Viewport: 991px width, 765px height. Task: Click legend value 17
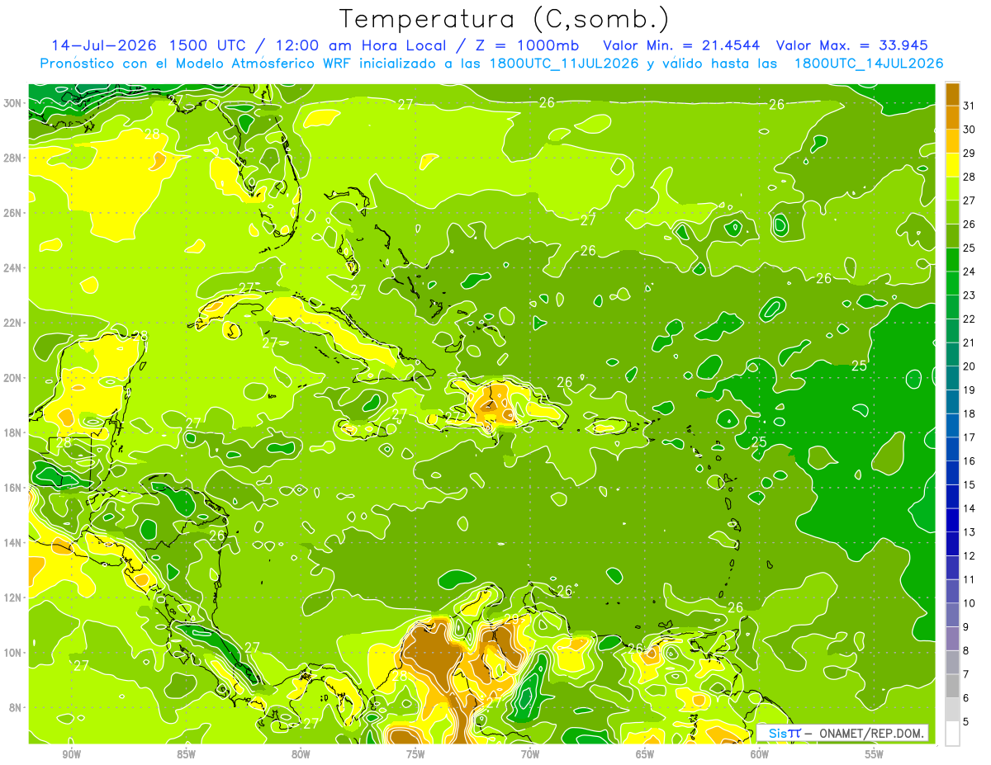[x=970, y=437]
